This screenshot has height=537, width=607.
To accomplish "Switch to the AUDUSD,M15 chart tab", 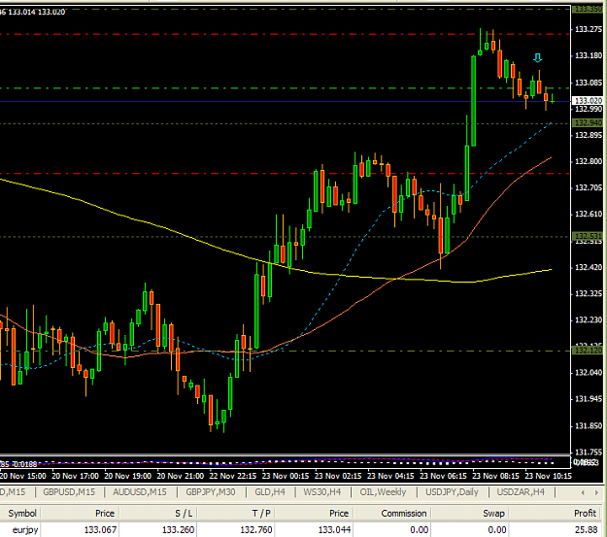I will [139, 492].
